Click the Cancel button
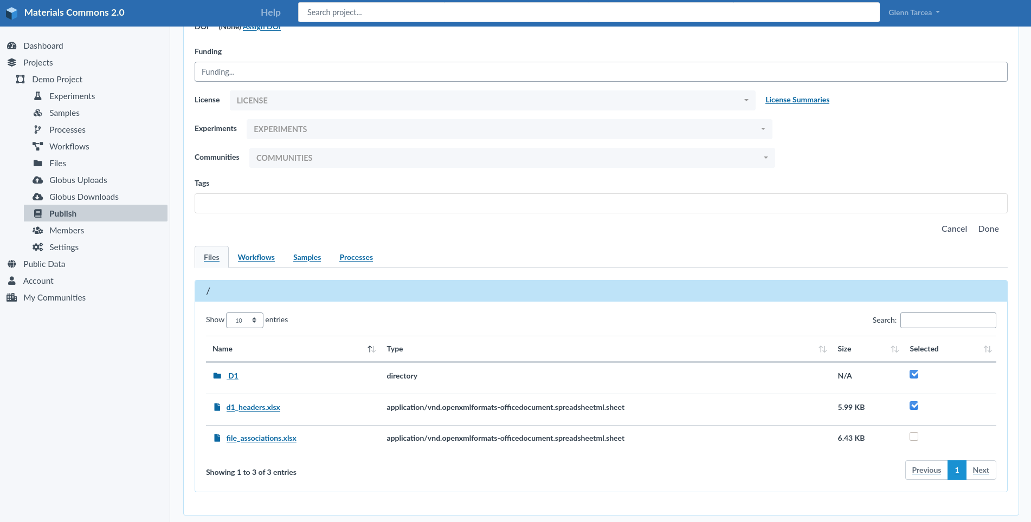1031x522 pixels. tap(954, 229)
